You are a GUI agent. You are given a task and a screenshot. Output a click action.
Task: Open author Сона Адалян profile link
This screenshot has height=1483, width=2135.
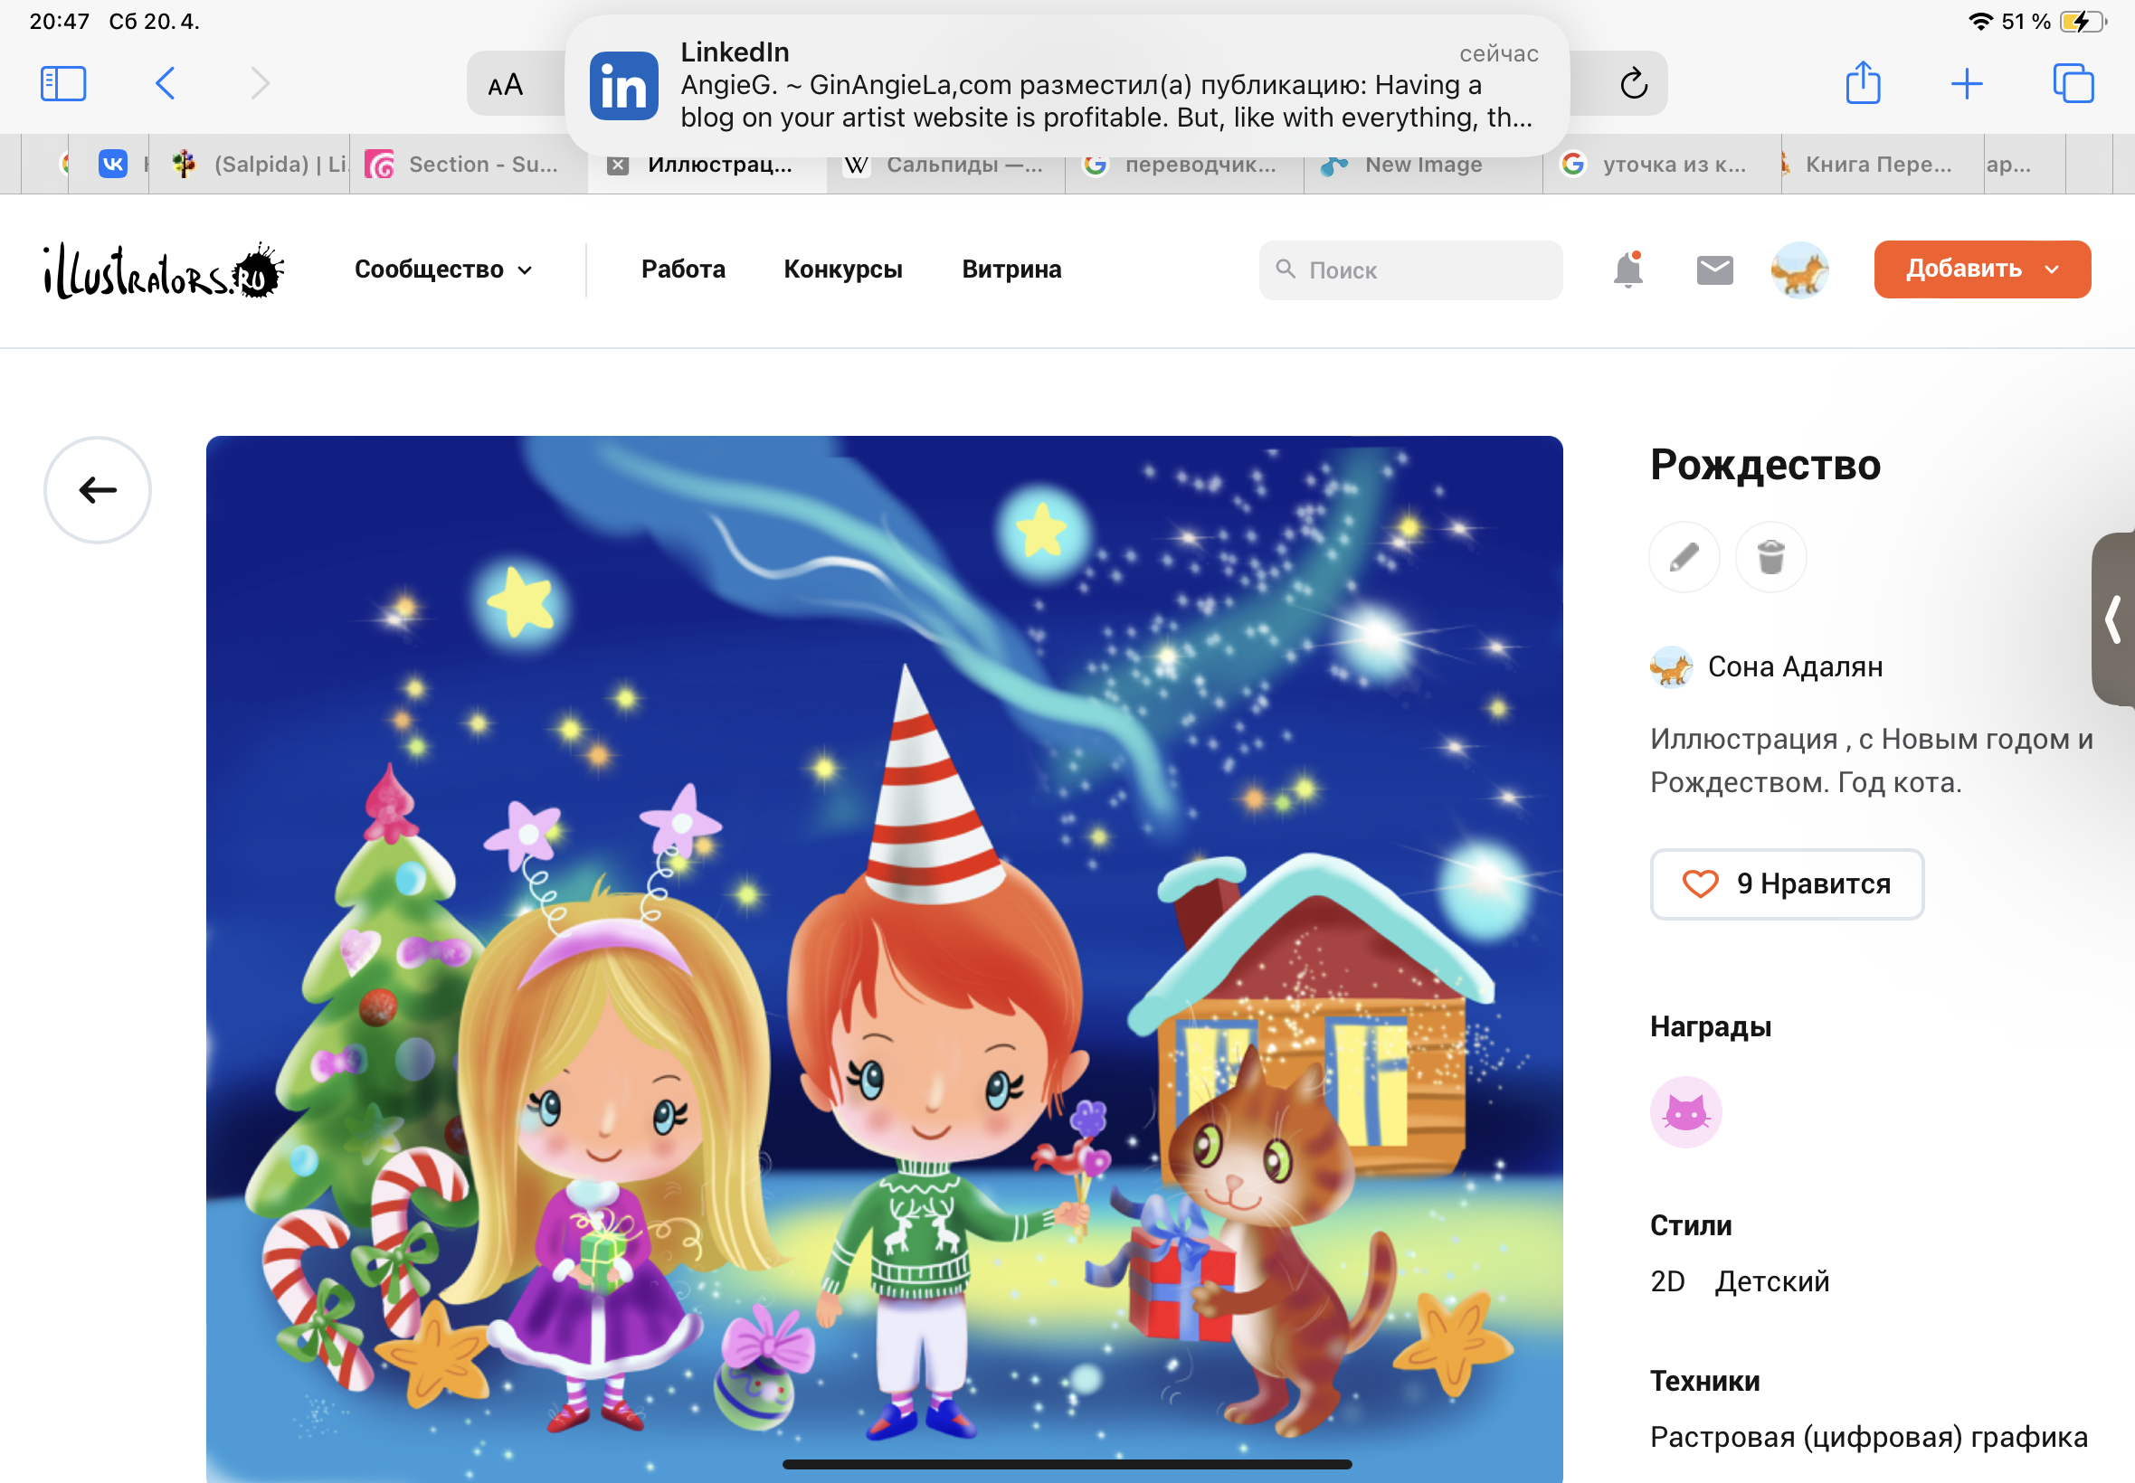[1794, 666]
